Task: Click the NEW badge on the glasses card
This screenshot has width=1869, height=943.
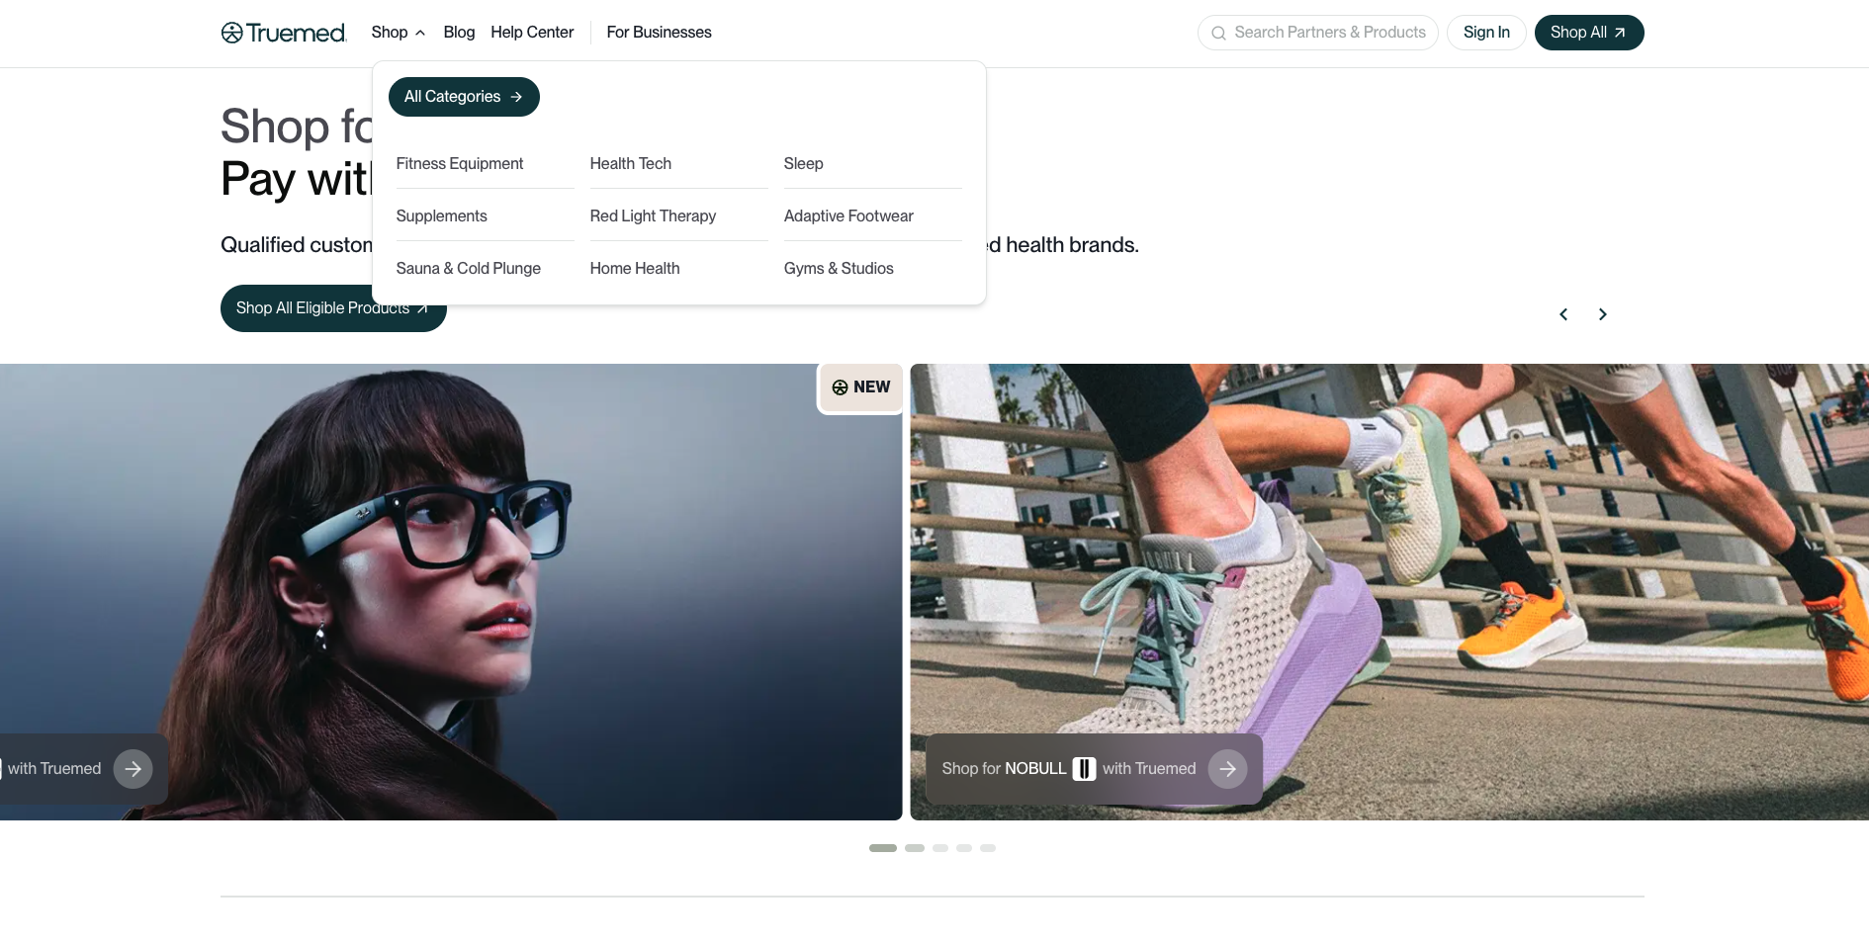Action: (x=861, y=387)
